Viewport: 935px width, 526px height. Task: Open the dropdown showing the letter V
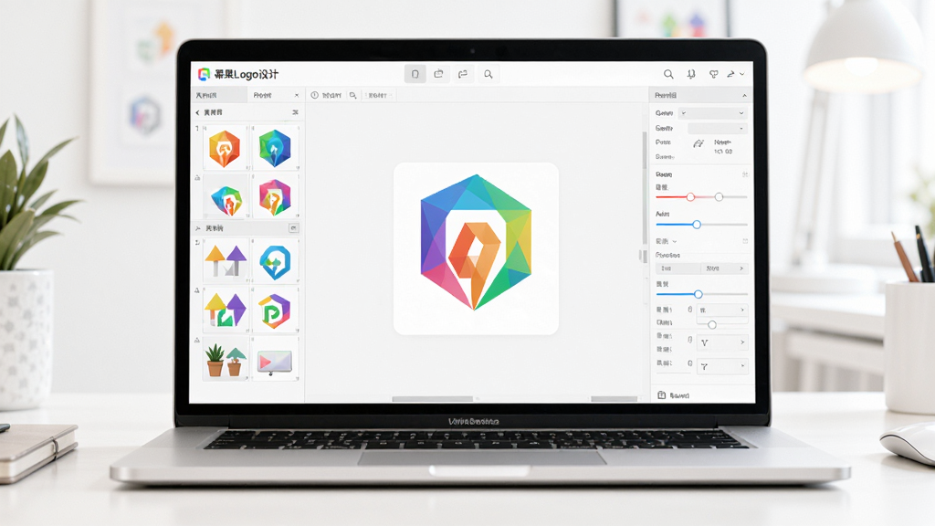click(x=723, y=342)
